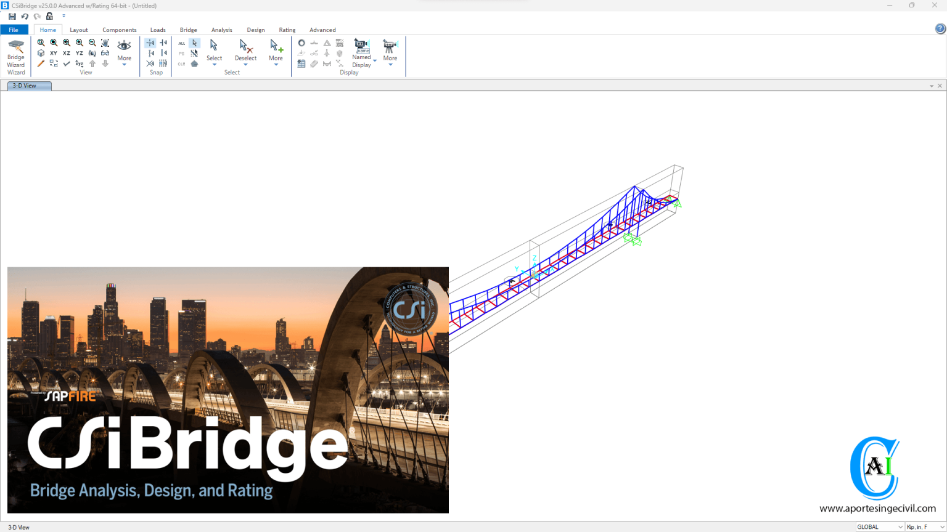Move down in list with down arrow
The image size is (947, 532).
click(x=105, y=63)
